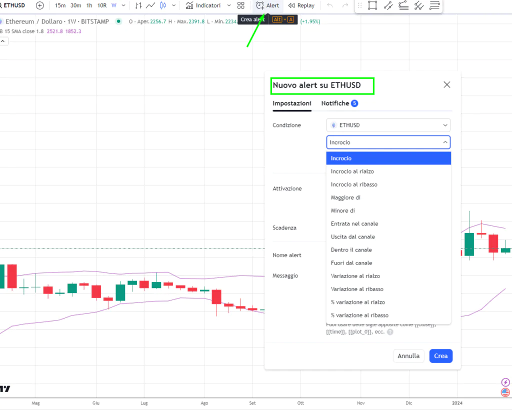512x412 pixels.
Task: Select % variazione al ribasso option
Action: 388,315
